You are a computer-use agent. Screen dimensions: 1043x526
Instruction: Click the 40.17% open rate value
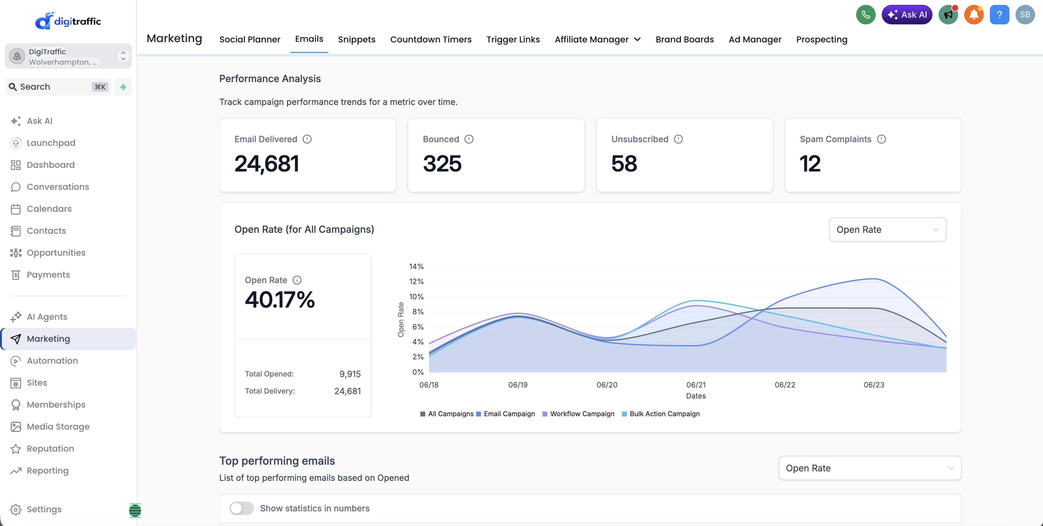click(280, 300)
